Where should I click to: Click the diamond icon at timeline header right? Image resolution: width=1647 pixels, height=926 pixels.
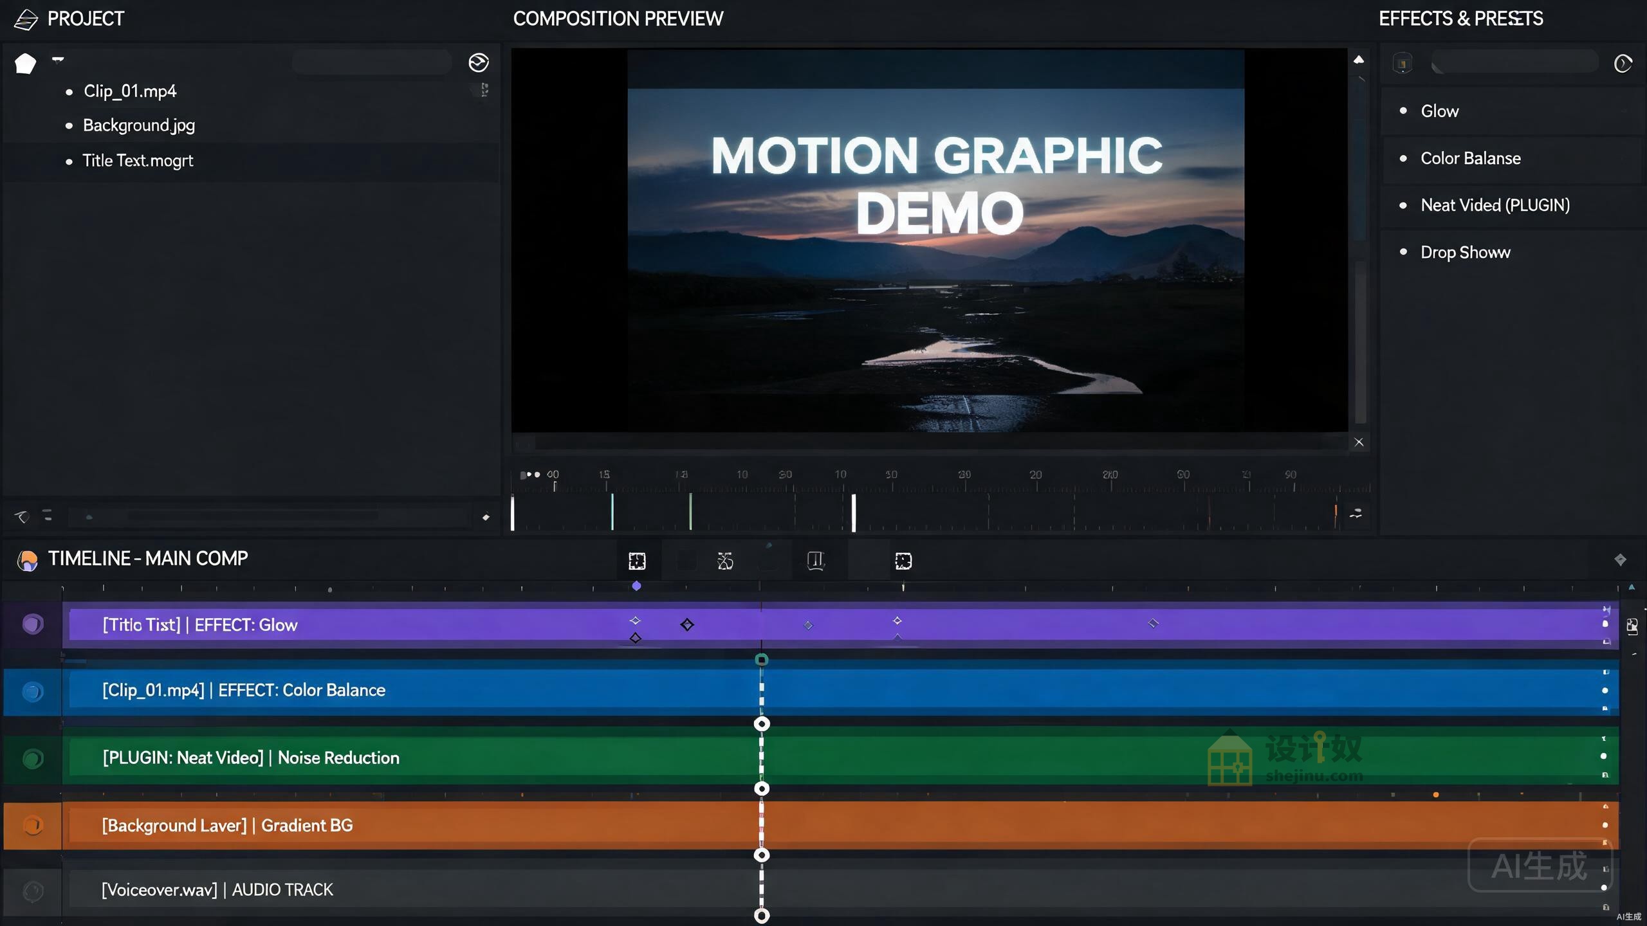[x=1620, y=559]
